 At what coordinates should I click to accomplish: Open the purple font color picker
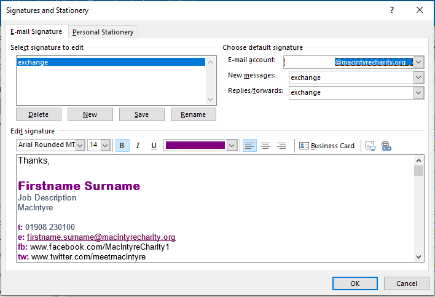tap(232, 146)
